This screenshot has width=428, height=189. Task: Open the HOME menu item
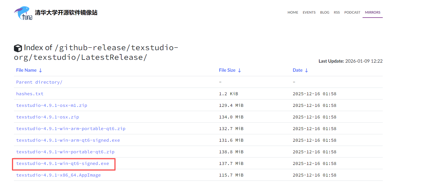(293, 12)
